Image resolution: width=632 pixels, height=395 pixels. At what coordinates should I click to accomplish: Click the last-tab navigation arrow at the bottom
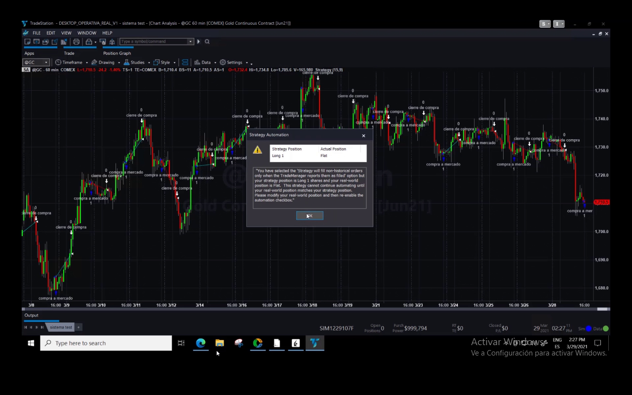[x=42, y=327]
